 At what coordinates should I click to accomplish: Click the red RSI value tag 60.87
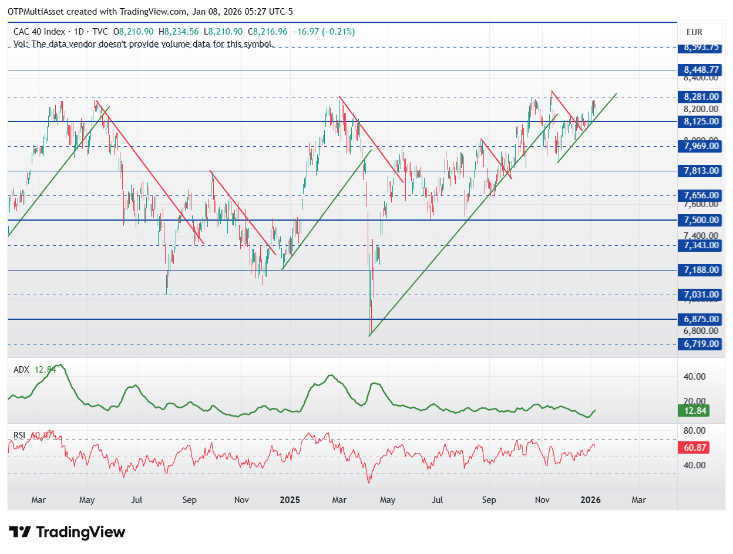695,448
